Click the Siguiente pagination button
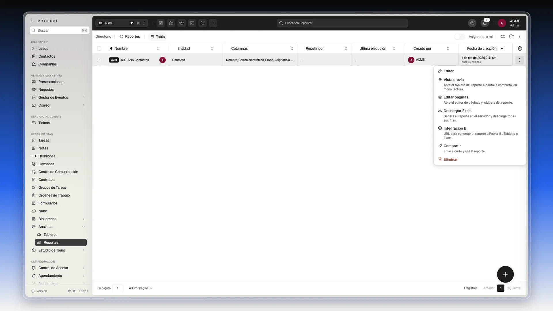Image resolution: width=553 pixels, height=311 pixels. 514,288
